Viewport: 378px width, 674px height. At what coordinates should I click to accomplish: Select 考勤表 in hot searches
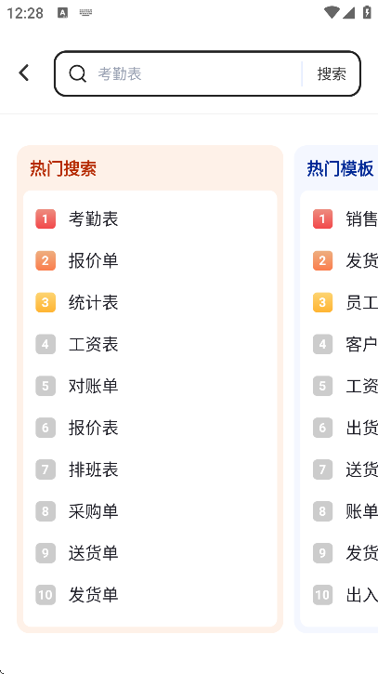[93, 218]
